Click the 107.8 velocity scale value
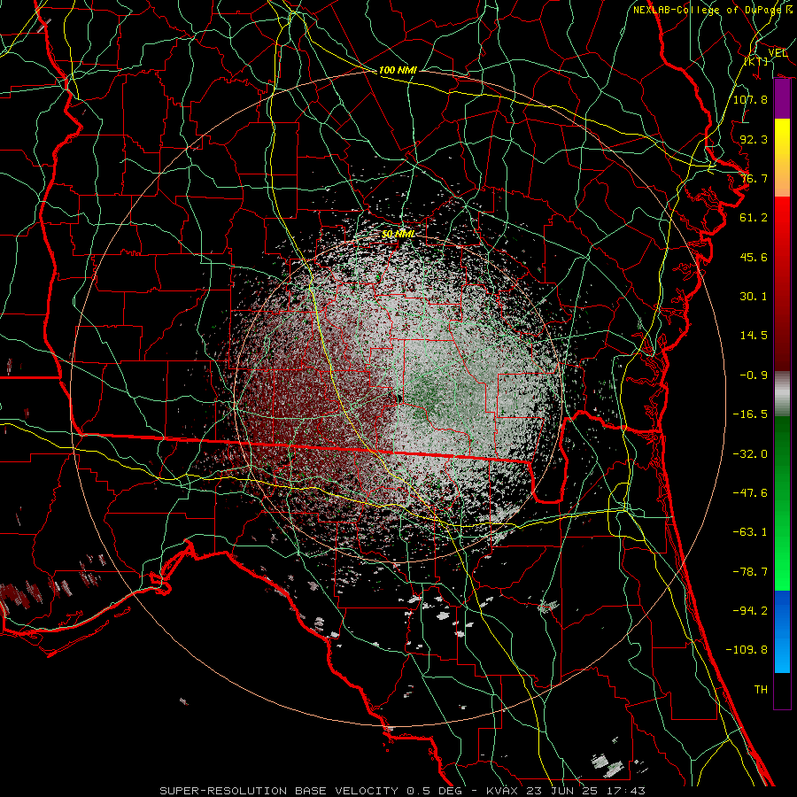The width and height of the screenshot is (797, 797). tap(750, 99)
